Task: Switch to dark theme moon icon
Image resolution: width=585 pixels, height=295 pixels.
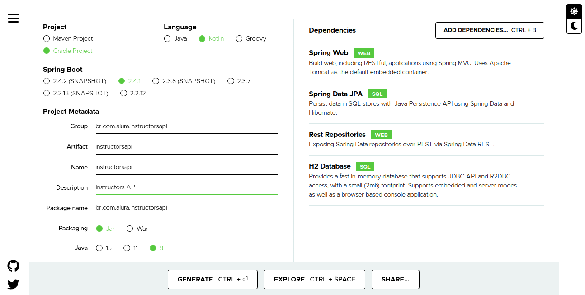Action: point(574,26)
